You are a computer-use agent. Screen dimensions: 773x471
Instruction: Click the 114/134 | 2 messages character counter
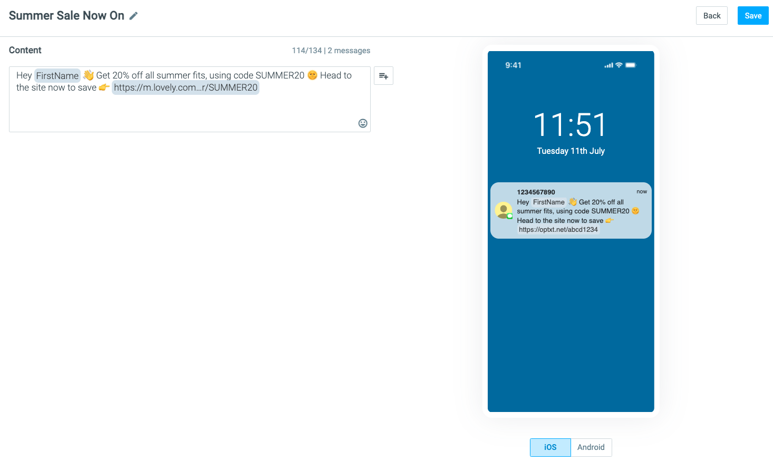[x=331, y=51]
